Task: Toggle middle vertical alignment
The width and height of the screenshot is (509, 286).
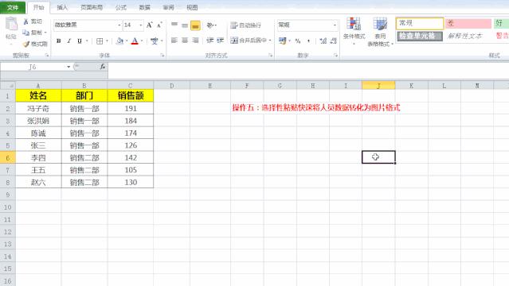Action: pyautogui.click(x=185, y=25)
